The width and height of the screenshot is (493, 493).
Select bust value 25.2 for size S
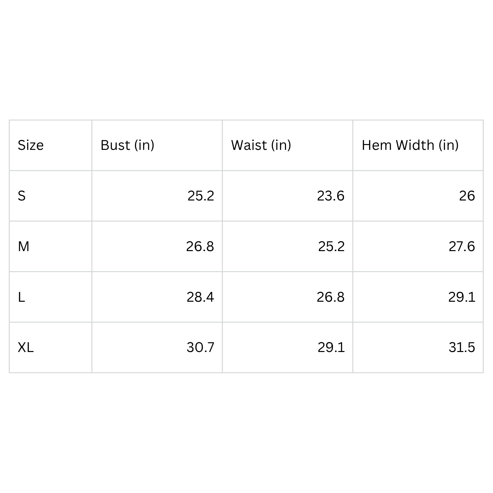click(201, 196)
